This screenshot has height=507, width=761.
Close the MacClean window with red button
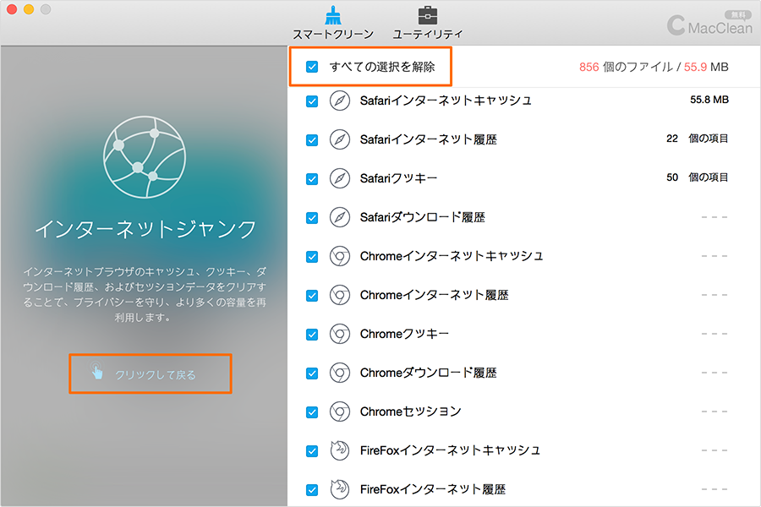(12, 9)
